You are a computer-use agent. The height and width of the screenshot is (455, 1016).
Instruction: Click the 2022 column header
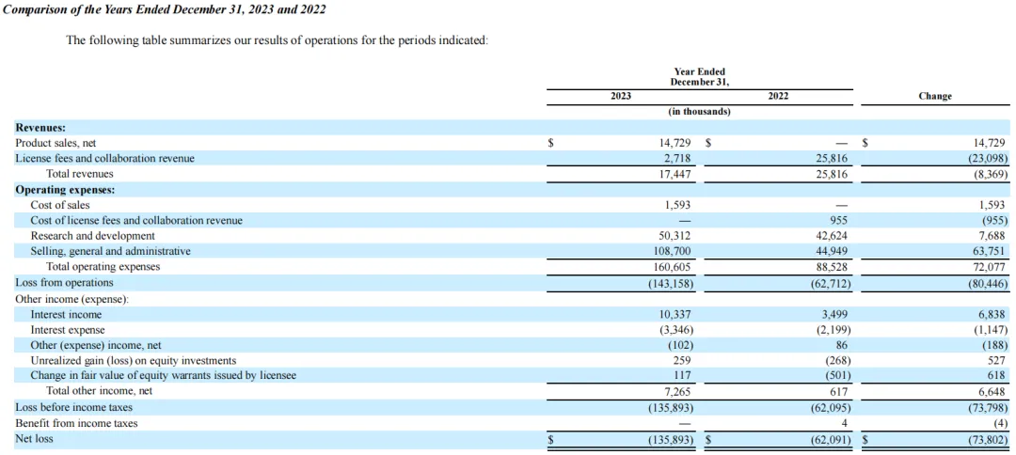coord(778,96)
